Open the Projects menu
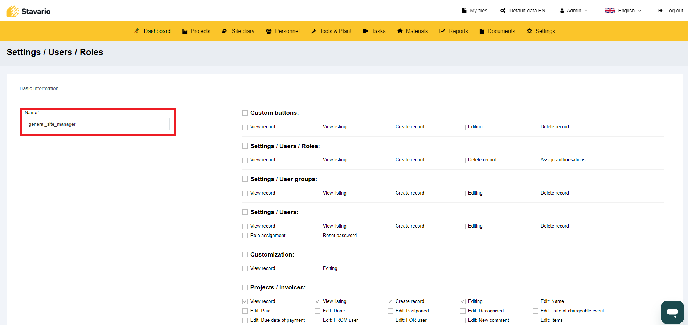The width and height of the screenshot is (688, 325). tap(201, 31)
